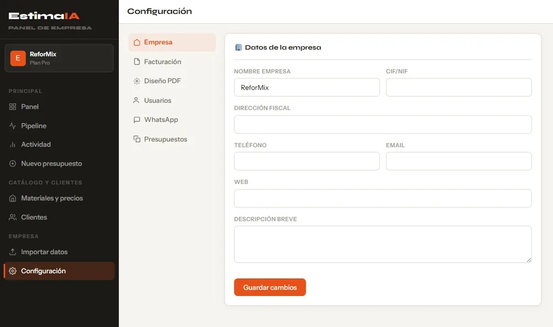553x327 pixels.
Task: Switch to the Diseño PDF tab
Action: (172, 81)
